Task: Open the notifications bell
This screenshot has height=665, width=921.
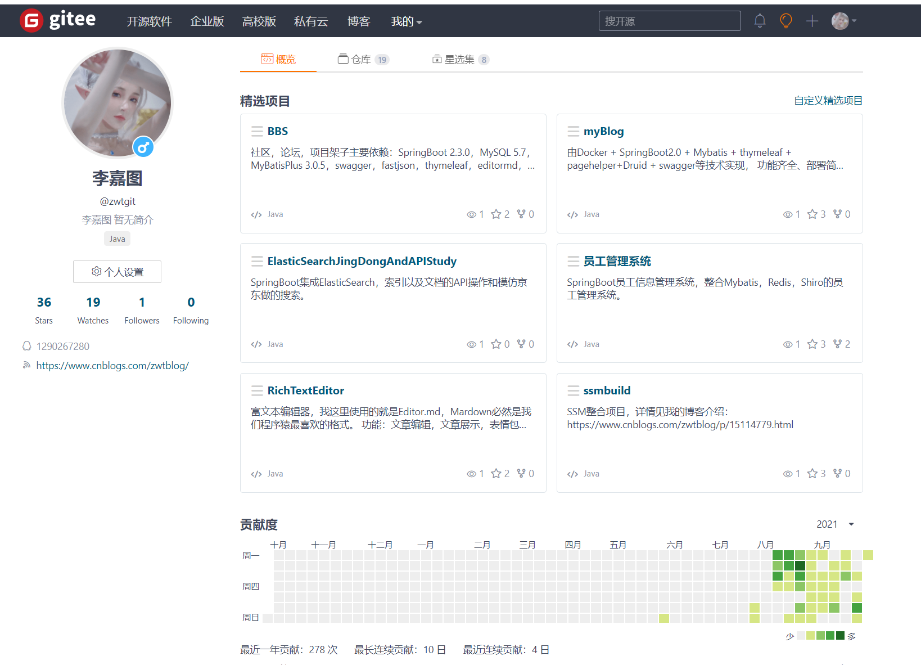Action: tap(760, 21)
